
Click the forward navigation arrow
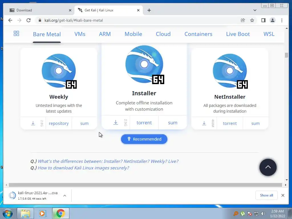[19, 20]
